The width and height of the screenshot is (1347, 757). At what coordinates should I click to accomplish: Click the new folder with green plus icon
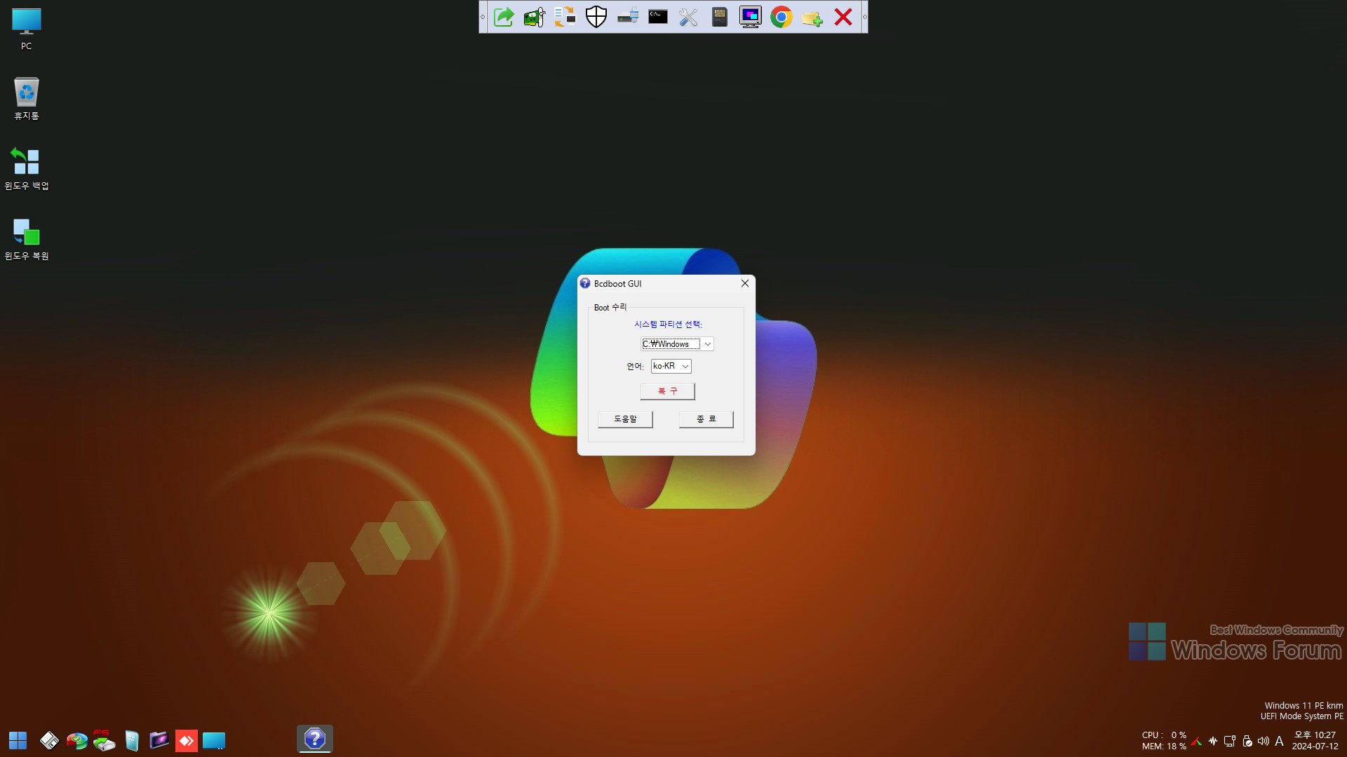(x=812, y=17)
